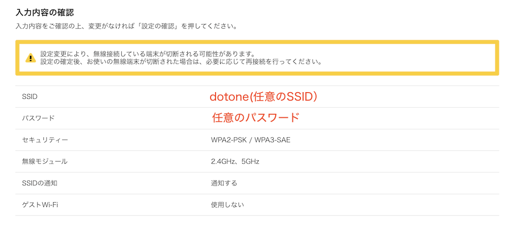
Task: Select the SSID row label
Action: point(30,97)
